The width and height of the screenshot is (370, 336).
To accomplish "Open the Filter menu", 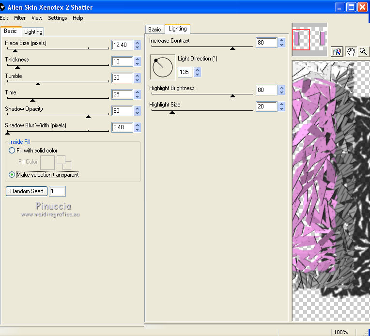I will [x=20, y=18].
